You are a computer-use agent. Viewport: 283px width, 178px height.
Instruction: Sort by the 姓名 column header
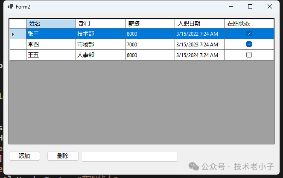[51, 23]
